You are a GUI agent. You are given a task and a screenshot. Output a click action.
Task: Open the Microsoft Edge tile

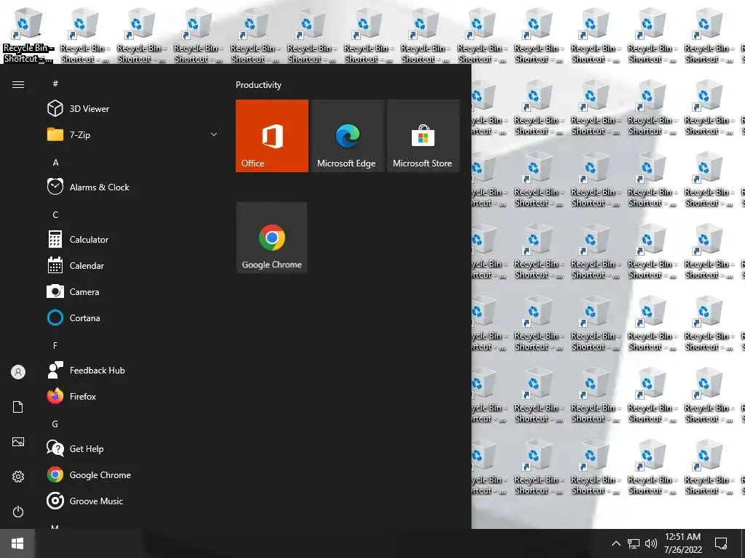(347, 136)
